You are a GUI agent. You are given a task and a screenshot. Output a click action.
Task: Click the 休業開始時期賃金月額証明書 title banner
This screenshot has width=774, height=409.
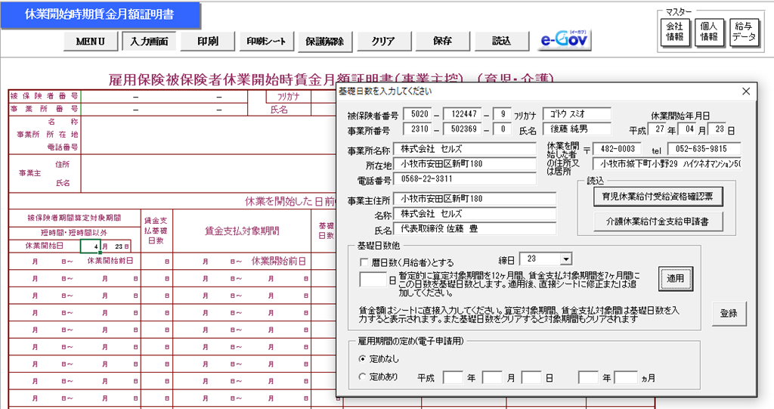coord(100,15)
